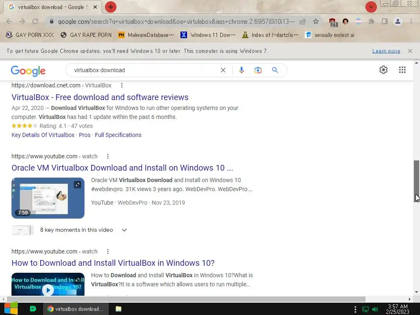Bookmark this page with the star icon

click(316, 21)
